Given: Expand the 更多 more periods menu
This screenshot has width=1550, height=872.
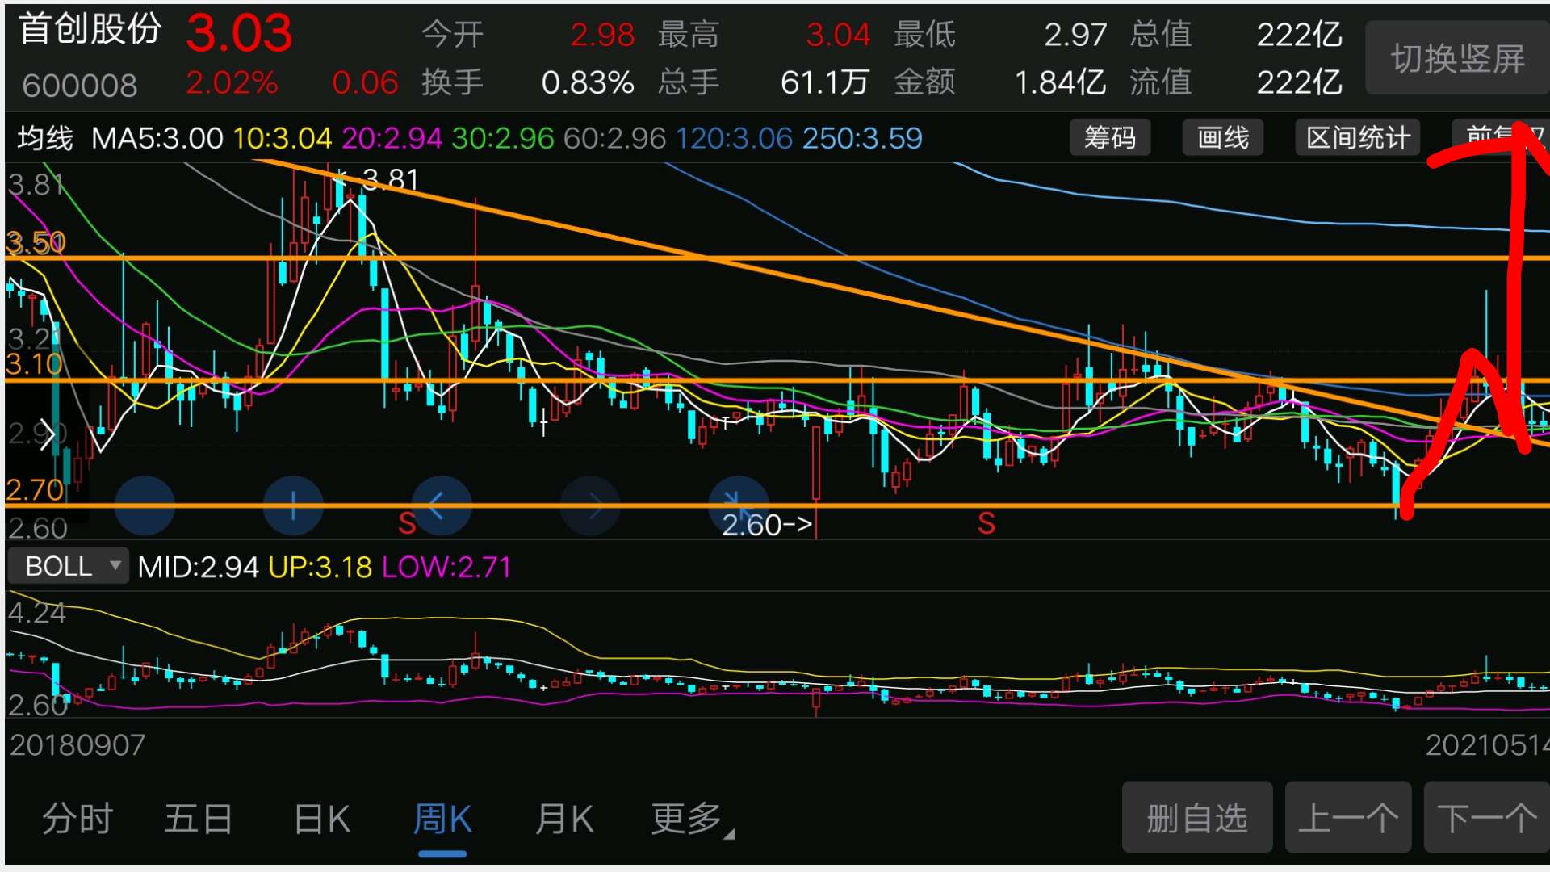Looking at the screenshot, I should (x=691, y=819).
